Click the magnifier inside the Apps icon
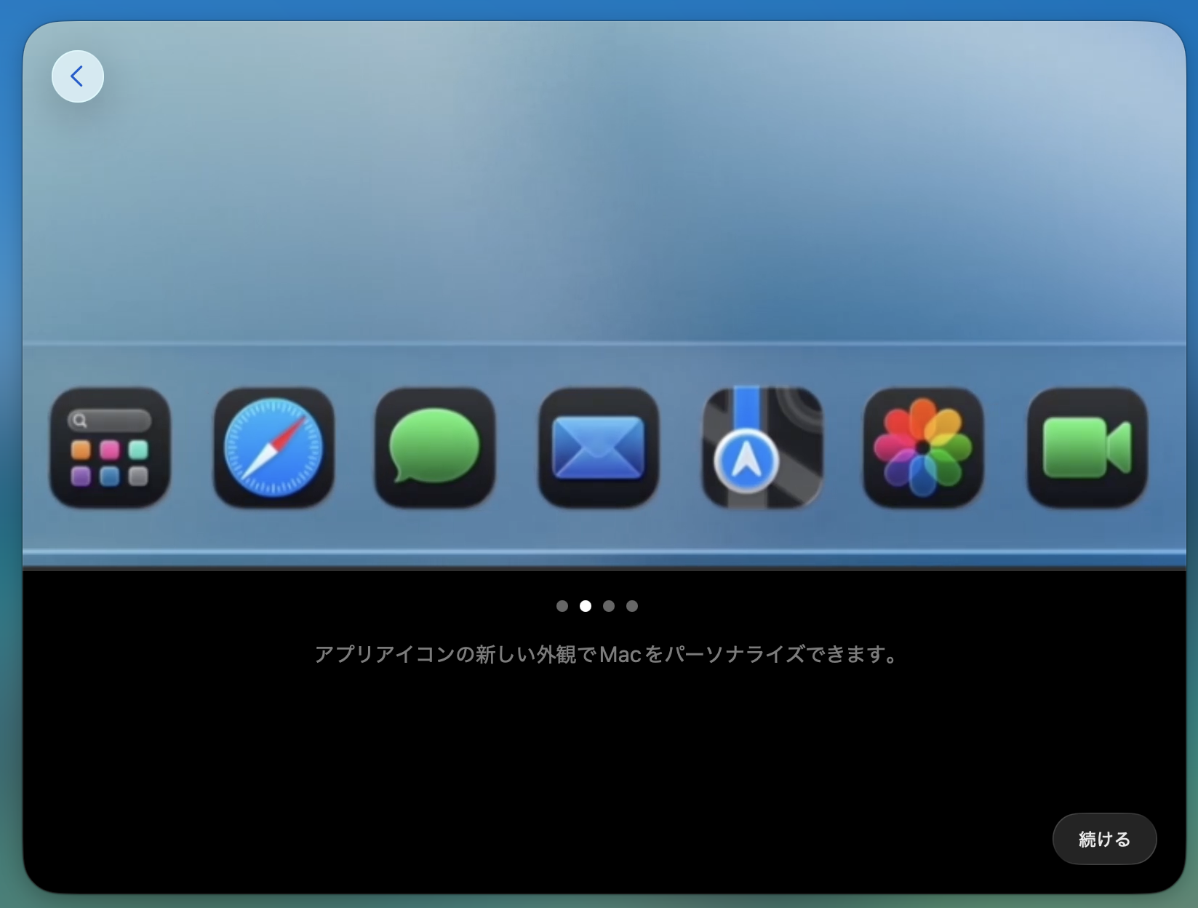The width and height of the screenshot is (1198, 908). (x=81, y=421)
